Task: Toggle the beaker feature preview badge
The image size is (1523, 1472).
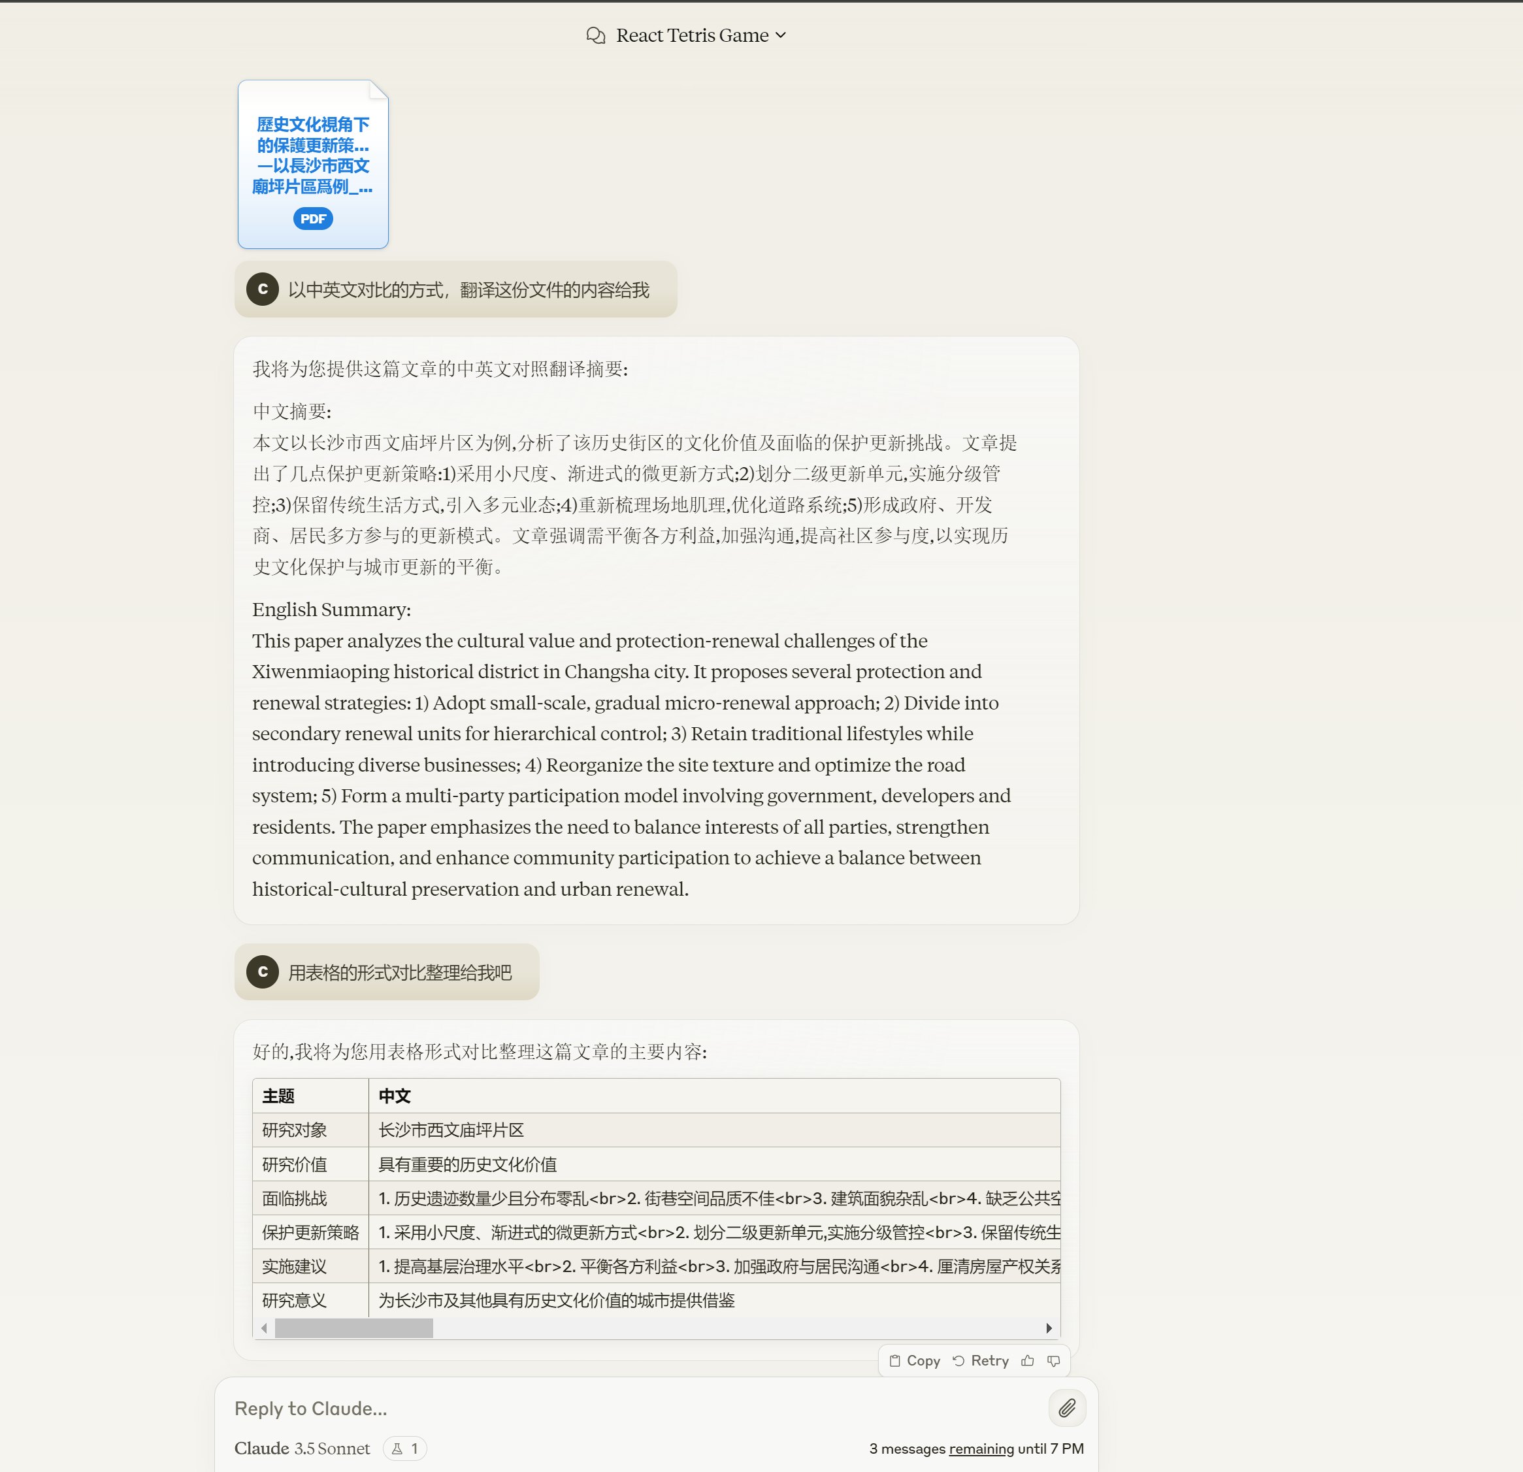Action: 405,1448
